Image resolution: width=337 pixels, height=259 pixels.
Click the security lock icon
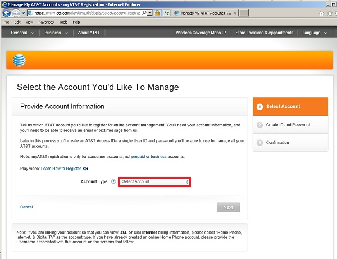point(157,13)
